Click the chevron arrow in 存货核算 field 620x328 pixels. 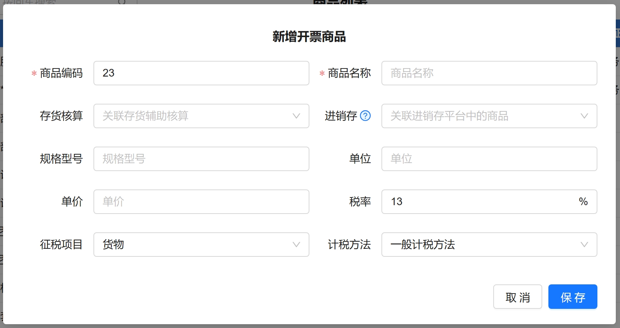296,116
